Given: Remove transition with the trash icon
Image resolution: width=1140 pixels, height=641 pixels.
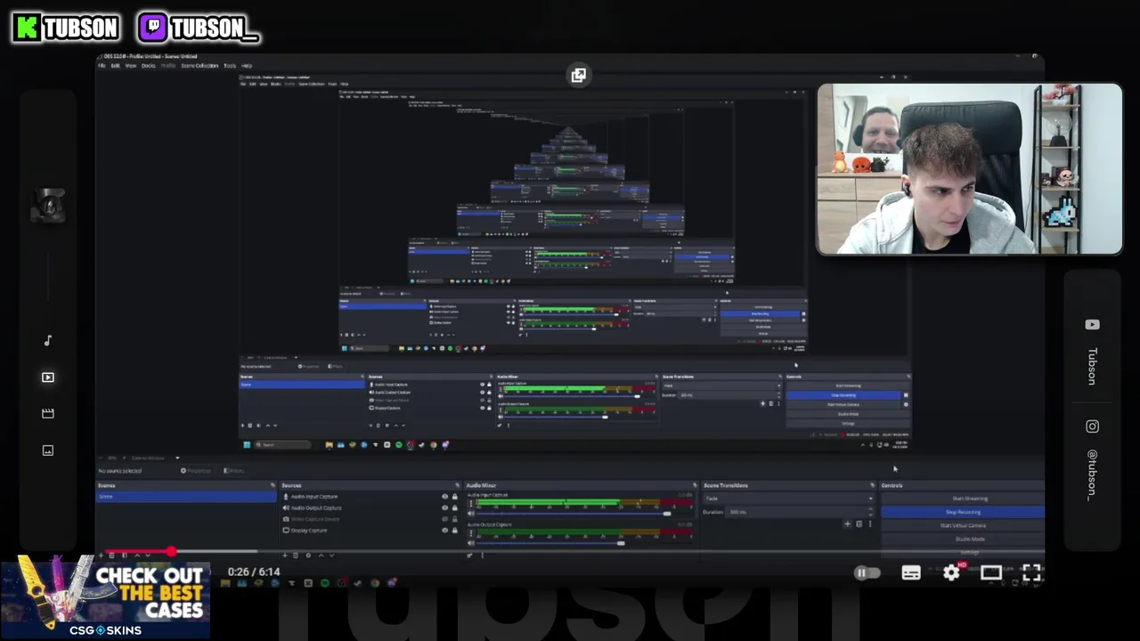Looking at the screenshot, I should coord(859,524).
